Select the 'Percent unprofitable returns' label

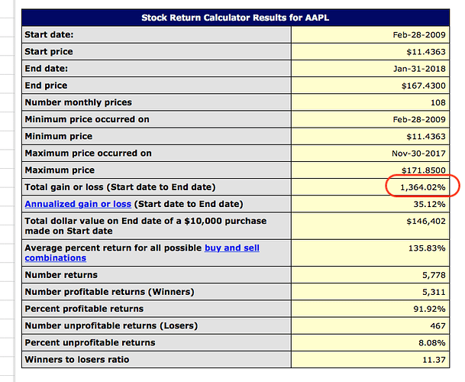(90, 343)
